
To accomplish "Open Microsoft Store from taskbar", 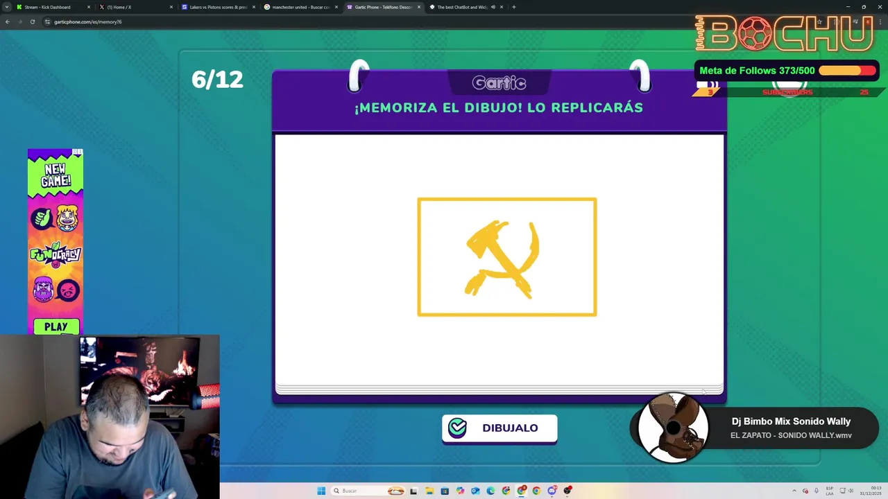I will pyautogui.click(x=445, y=491).
